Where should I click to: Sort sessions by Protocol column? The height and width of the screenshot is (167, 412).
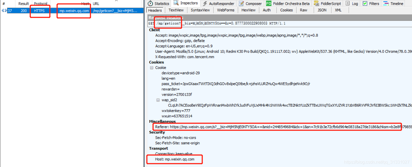(x=41, y=4)
